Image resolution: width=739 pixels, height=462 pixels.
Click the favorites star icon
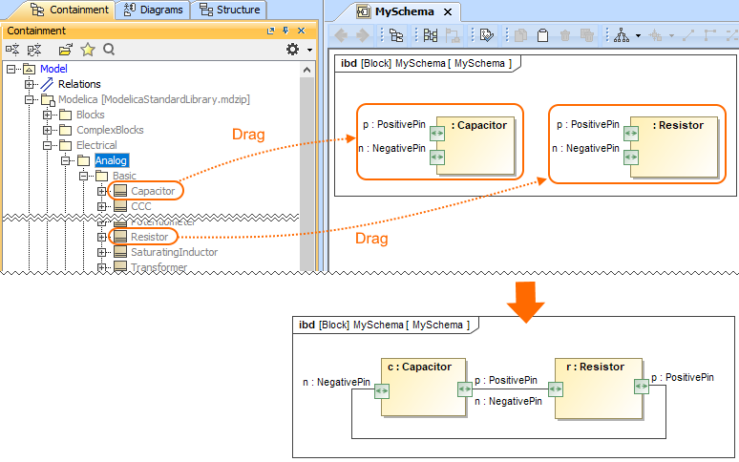coord(87,50)
